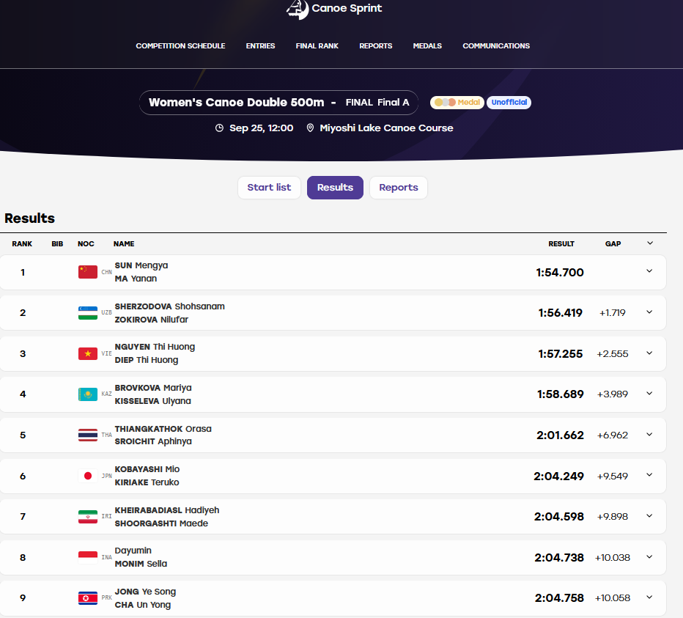Expand details for rank 5 Thailand row
The width and height of the screenshot is (683, 618).
tap(649, 434)
